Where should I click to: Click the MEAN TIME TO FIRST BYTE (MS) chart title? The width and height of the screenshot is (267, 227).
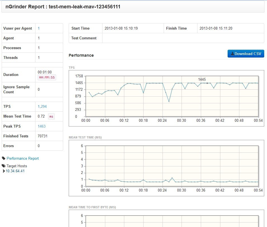tap(92, 207)
